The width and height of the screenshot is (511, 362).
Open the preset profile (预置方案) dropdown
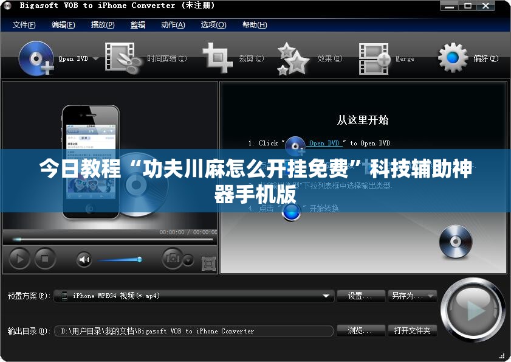pos(194,296)
